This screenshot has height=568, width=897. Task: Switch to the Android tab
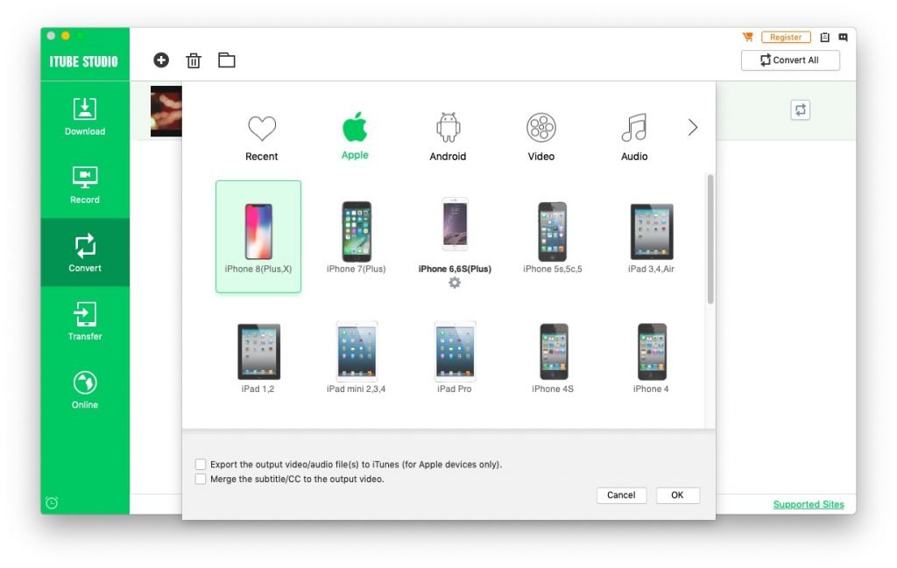tap(448, 137)
